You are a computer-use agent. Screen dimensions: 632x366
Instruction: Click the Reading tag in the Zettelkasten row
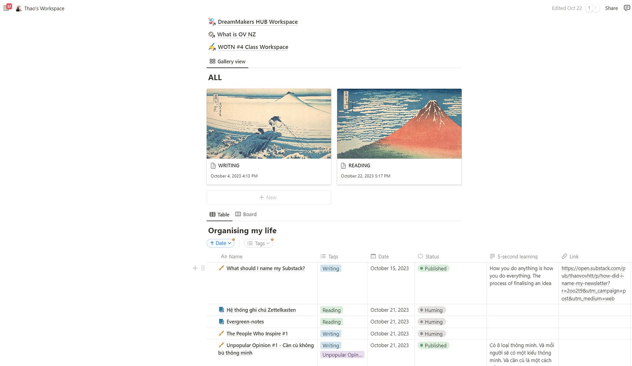point(332,310)
